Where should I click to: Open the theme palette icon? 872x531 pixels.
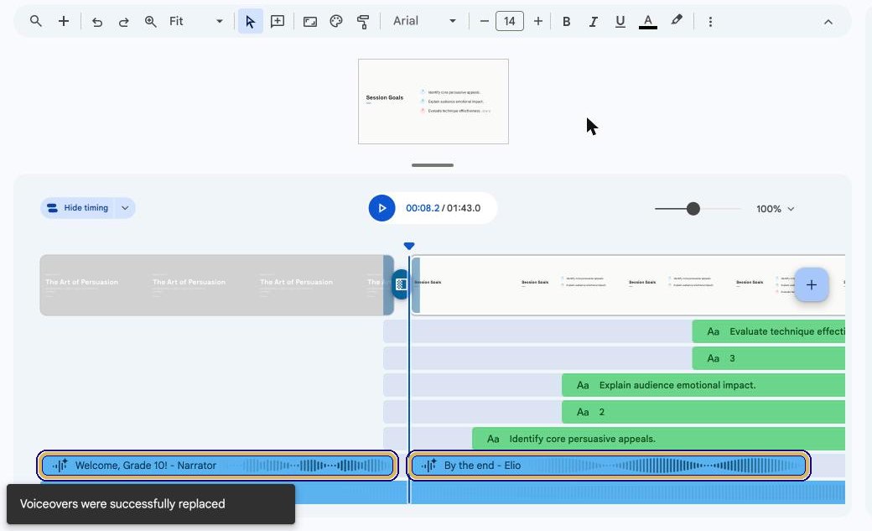tap(336, 21)
